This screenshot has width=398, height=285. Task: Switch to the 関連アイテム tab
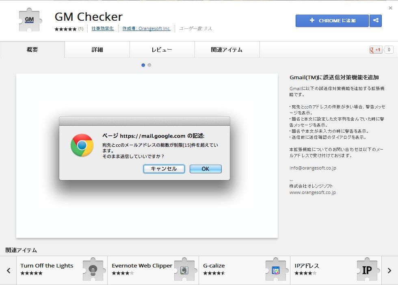tap(227, 50)
